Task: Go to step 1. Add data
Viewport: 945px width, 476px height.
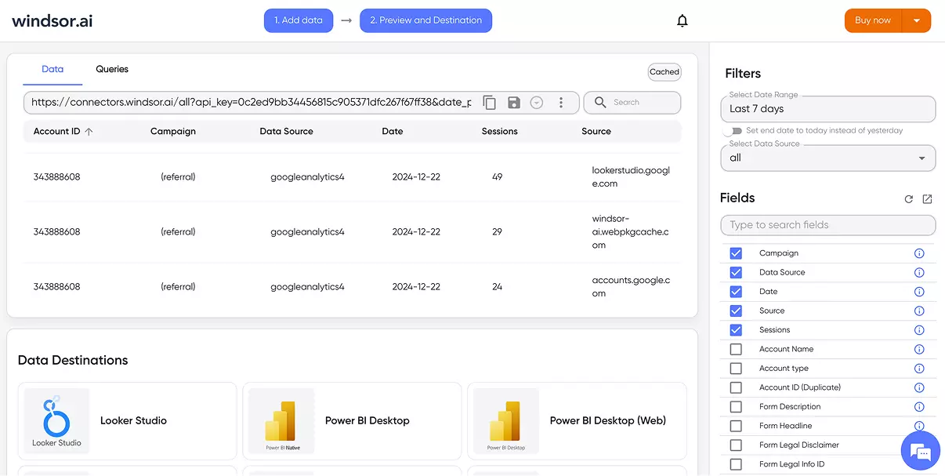Action: point(299,20)
